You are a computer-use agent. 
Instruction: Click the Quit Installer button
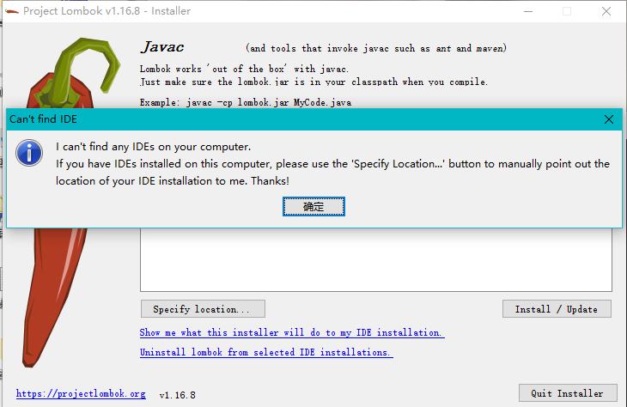[568, 393]
